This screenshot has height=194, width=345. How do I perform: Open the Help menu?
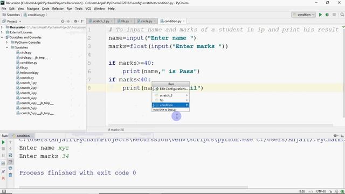(x=112, y=9)
